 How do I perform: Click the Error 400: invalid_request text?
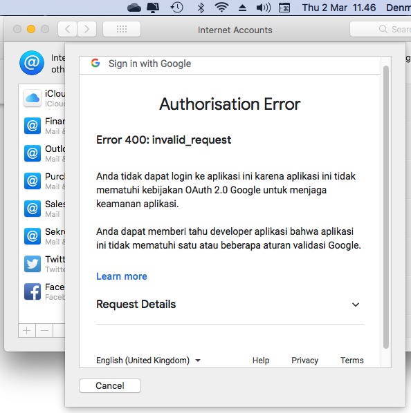[163, 140]
